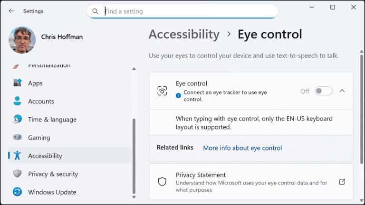
Task: Click the Apps sidebar icon
Action: click(x=18, y=83)
